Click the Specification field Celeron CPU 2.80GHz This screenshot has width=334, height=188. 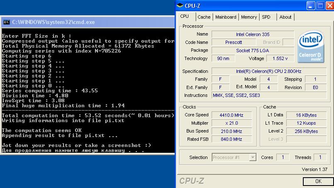pyautogui.click(x=269, y=71)
